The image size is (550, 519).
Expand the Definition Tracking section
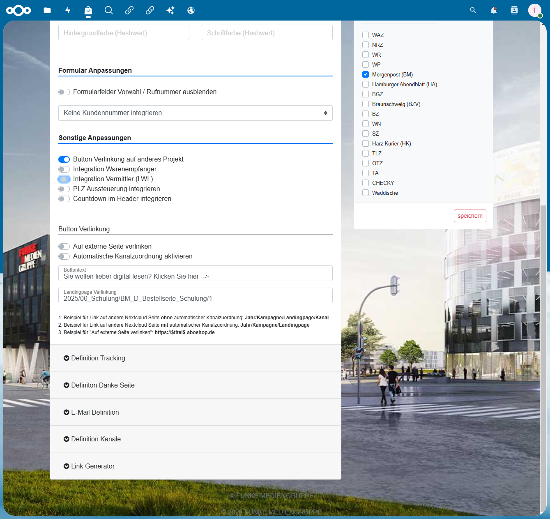tap(196, 358)
